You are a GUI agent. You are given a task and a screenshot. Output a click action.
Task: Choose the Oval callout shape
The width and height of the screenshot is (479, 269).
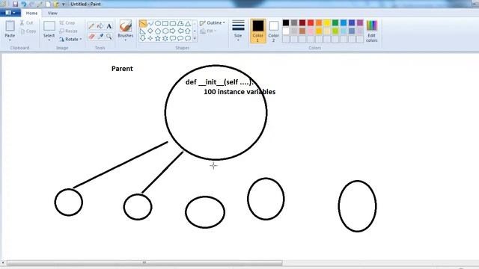(180, 38)
